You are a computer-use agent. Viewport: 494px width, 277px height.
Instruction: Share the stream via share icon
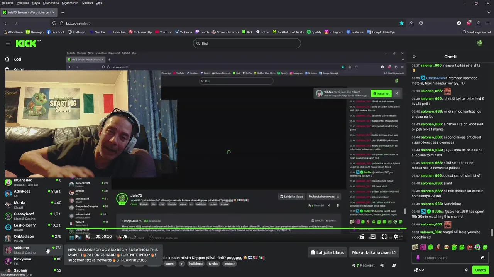tap(382, 265)
